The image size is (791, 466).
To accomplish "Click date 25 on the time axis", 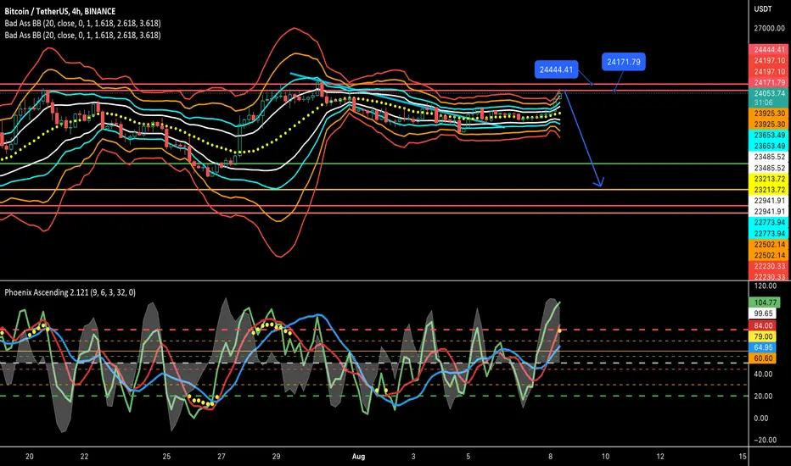I will point(166,457).
